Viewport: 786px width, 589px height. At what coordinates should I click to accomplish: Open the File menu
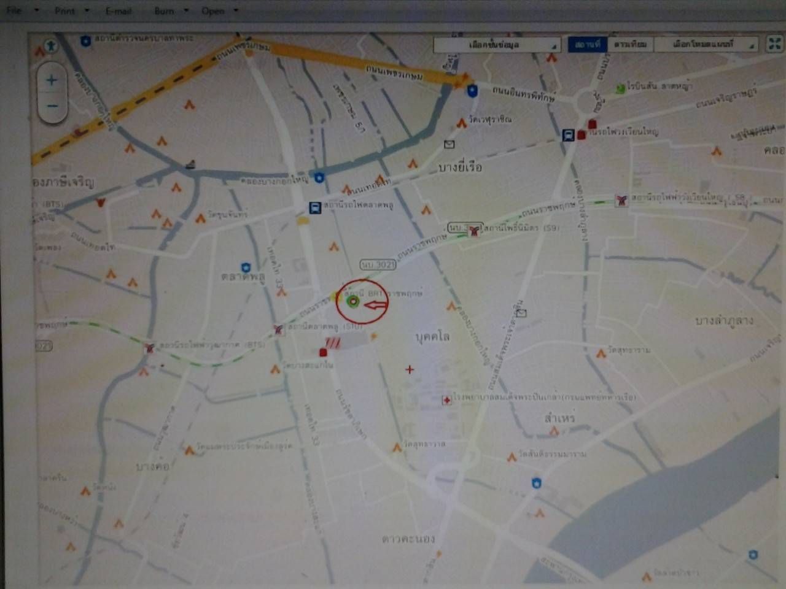(x=14, y=10)
